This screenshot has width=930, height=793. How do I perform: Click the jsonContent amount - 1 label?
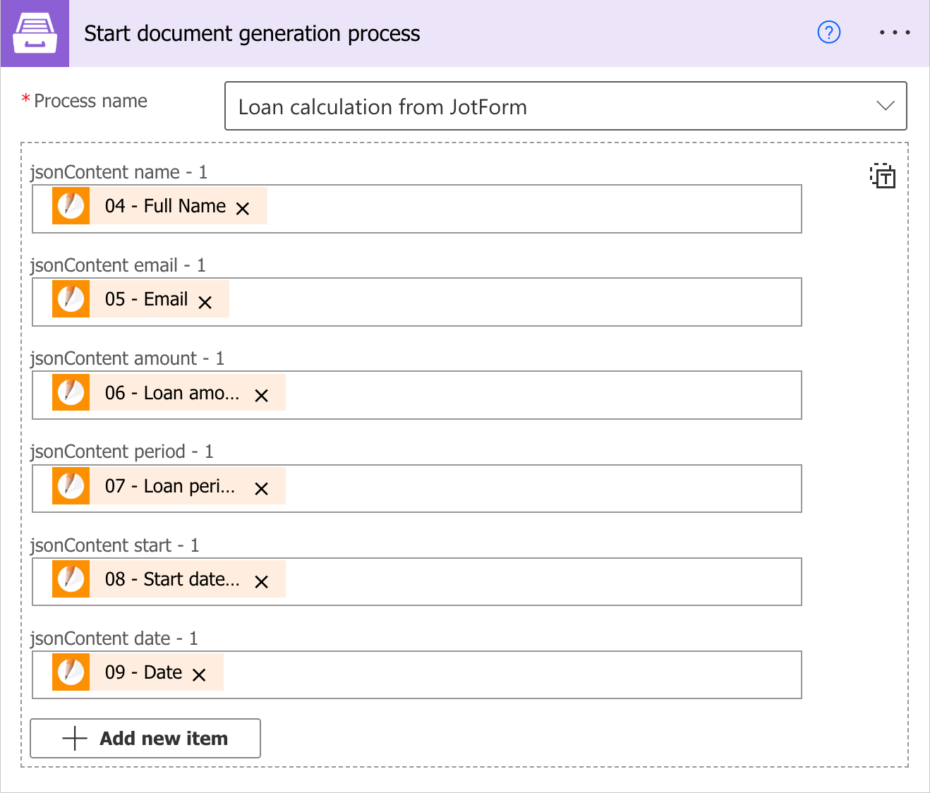127,358
